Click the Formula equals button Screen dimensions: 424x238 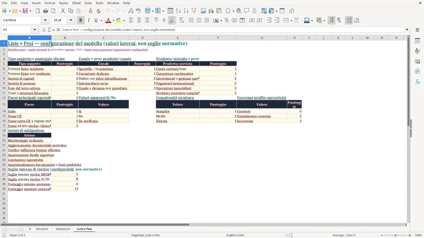click(58, 30)
